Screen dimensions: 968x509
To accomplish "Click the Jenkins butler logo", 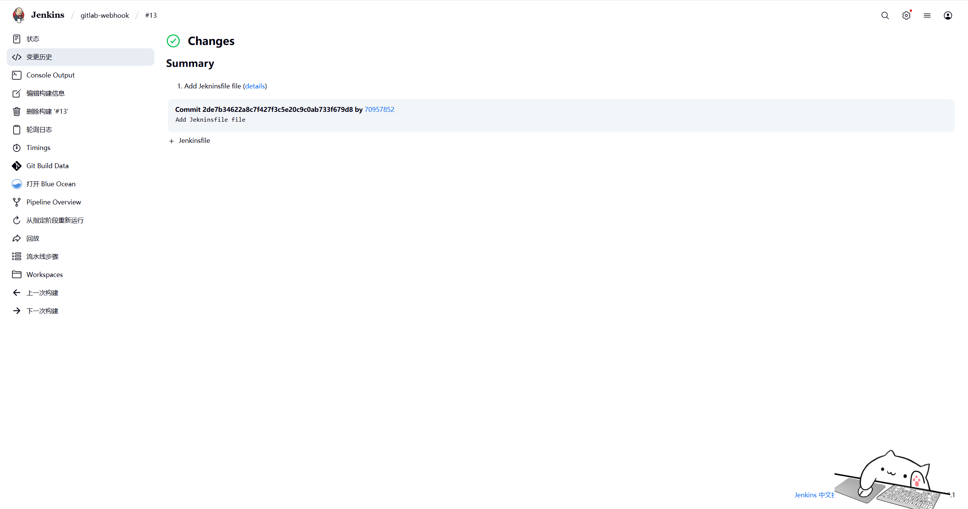I will [x=18, y=15].
